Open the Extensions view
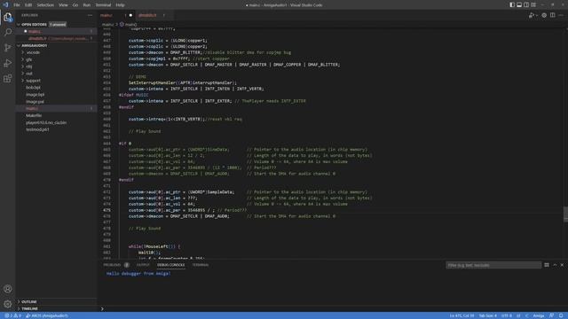Image resolution: width=568 pixels, height=319 pixels. pos(8,79)
